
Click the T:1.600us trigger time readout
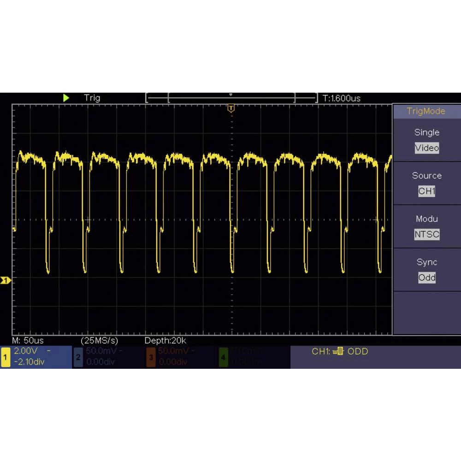point(342,98)
